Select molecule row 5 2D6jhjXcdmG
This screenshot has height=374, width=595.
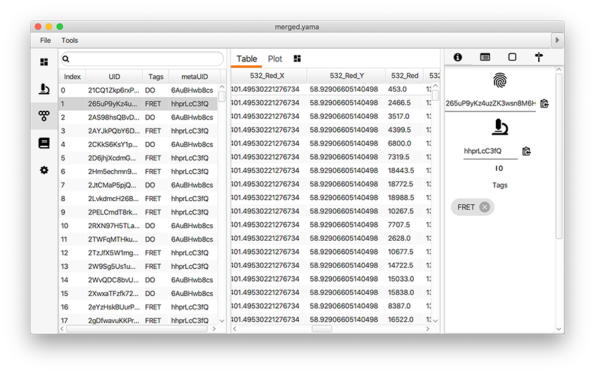[138, 158]
